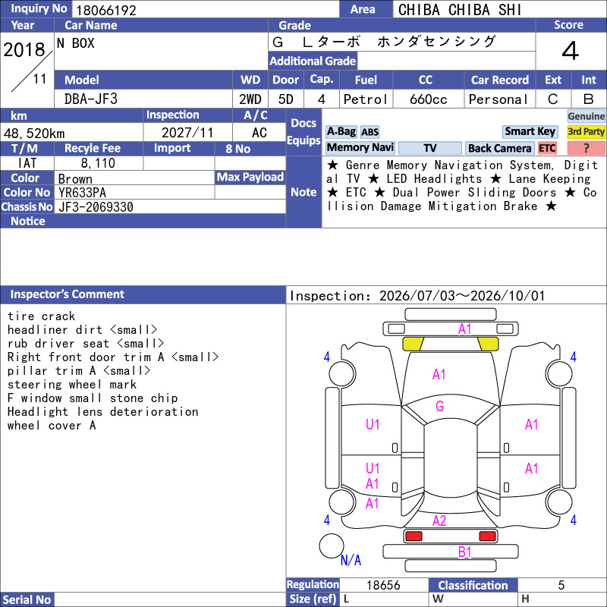Select 'F window small stone chip' comment
607x607 pixels.
coord(92,398)
